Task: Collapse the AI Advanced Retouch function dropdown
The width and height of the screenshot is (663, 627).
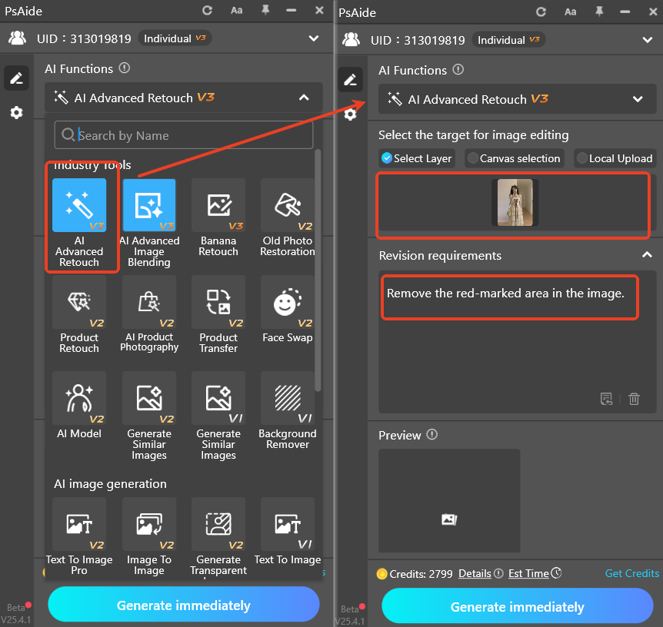Action: click(x=638, y=99)
